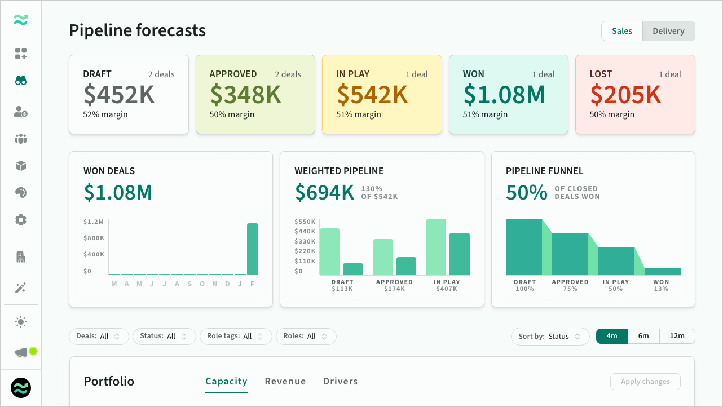Click the cube box sidebar icon
The height and width of the screenshot is (407, 723).
(x=21, y=166)
